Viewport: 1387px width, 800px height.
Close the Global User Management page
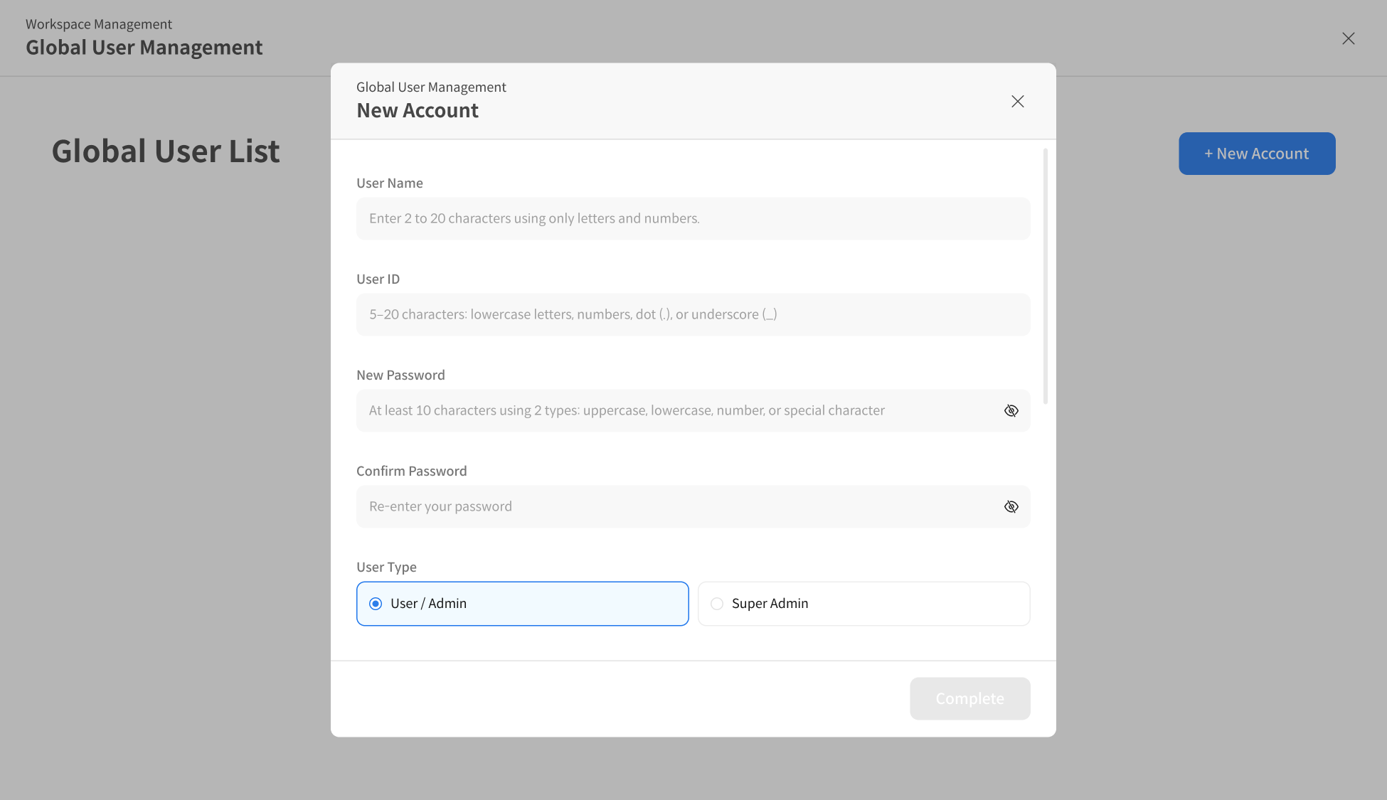(x=1348, y=38)
